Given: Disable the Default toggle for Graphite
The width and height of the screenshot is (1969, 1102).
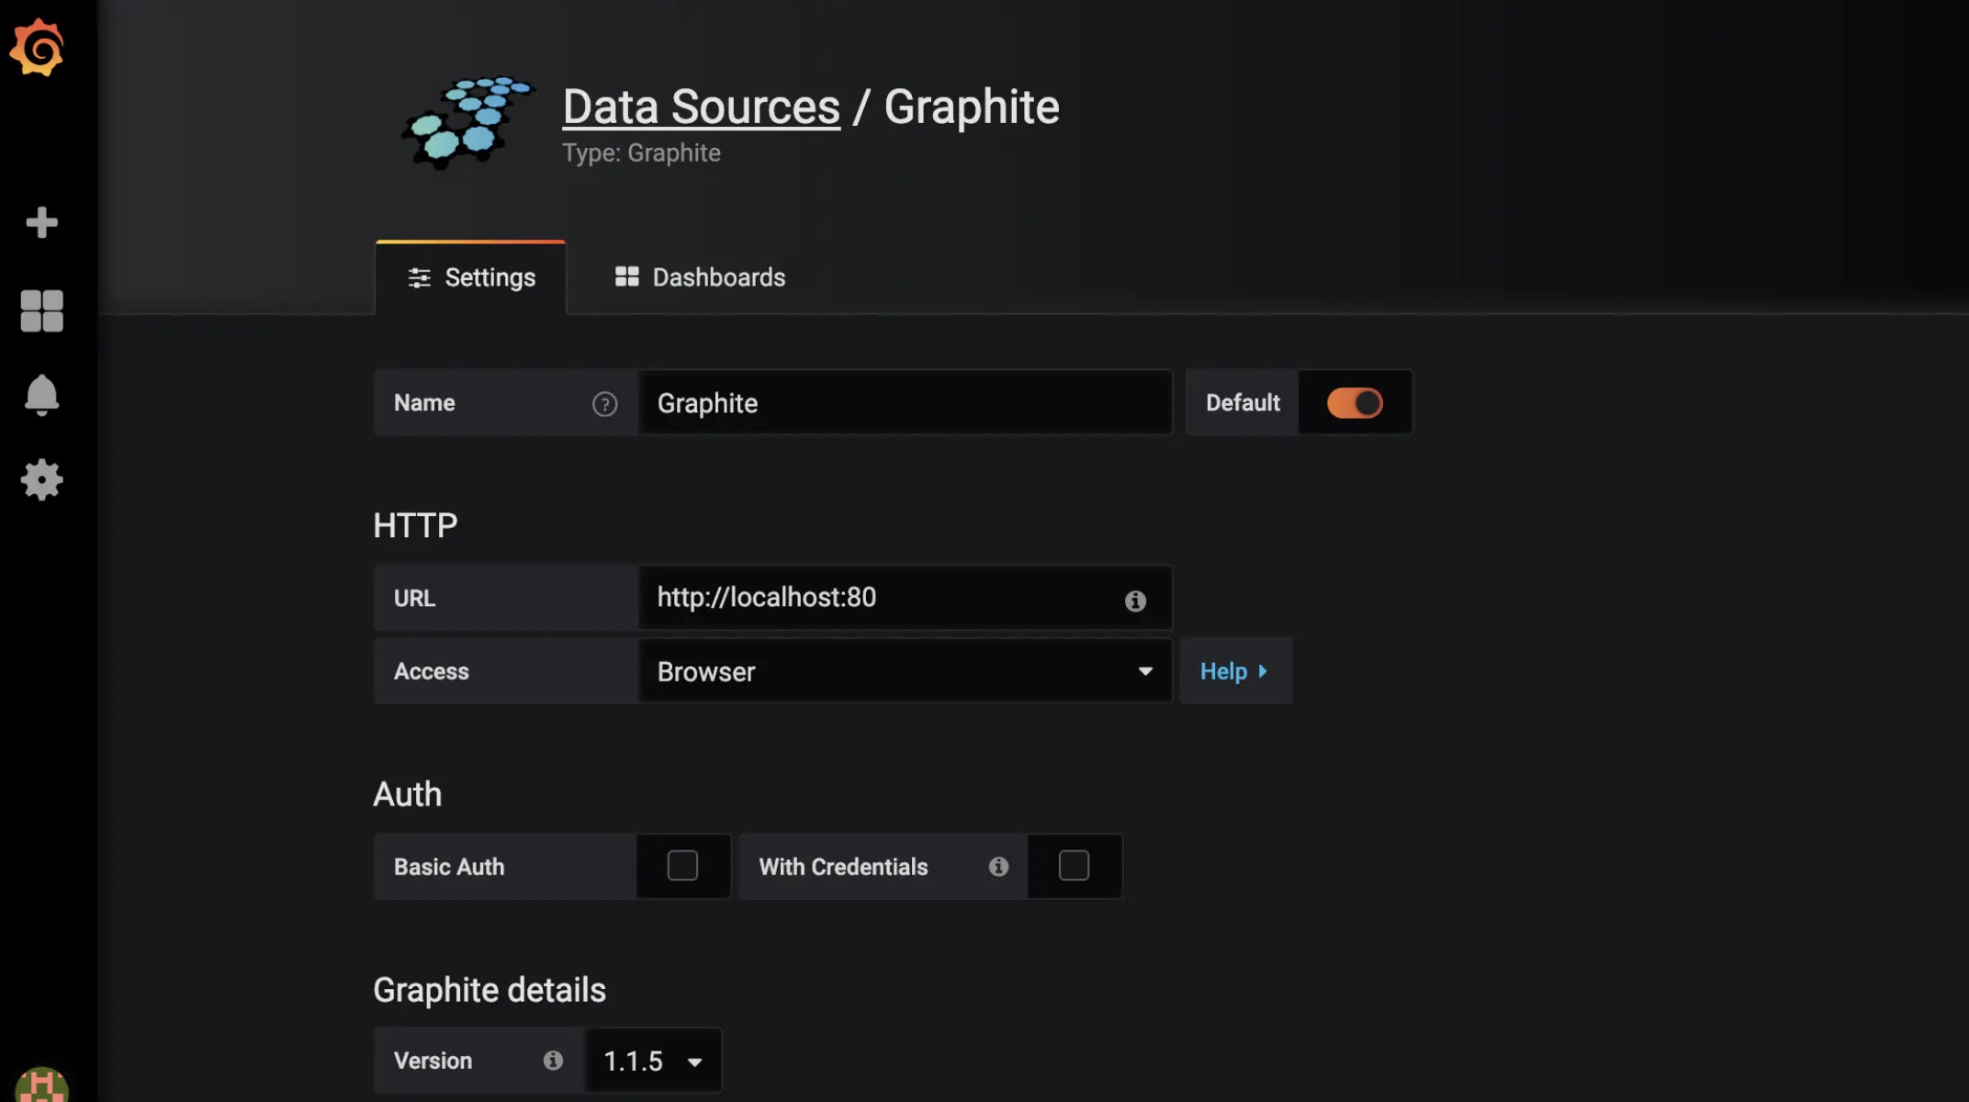Looking at the screenshot, I should (x=1354, y=401).
